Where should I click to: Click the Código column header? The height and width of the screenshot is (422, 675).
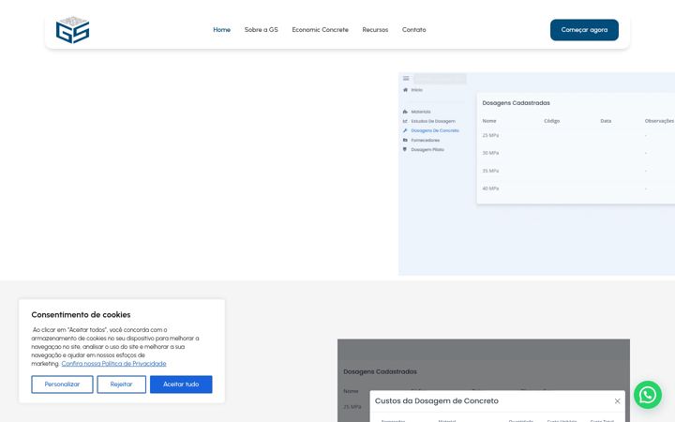click(552, 121)
